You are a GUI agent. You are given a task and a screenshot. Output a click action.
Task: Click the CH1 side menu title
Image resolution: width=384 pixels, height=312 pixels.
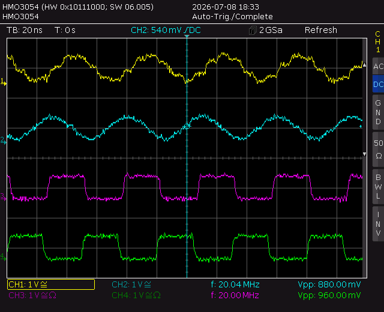378,42
